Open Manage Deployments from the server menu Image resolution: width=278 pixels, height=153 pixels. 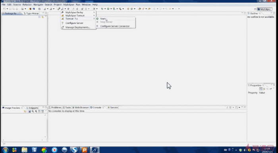click(x=78, y=27)
